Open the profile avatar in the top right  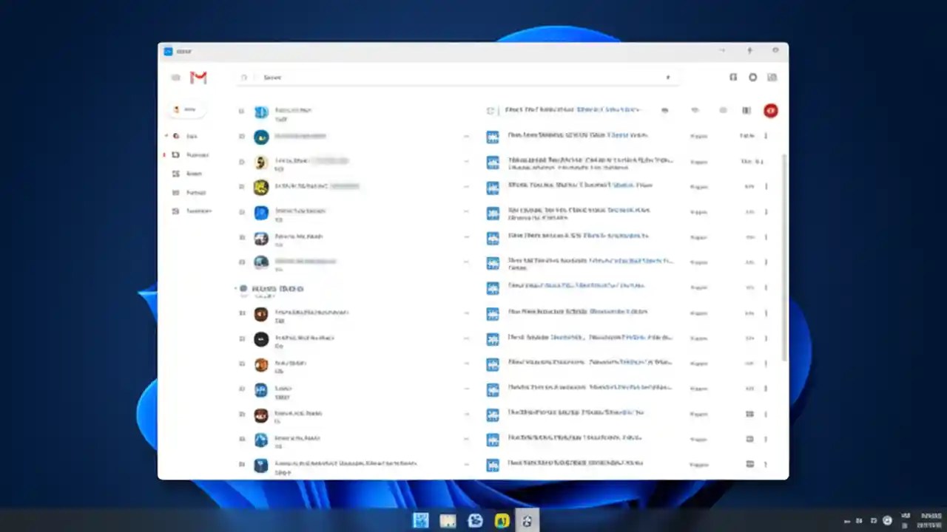point(770,110)
